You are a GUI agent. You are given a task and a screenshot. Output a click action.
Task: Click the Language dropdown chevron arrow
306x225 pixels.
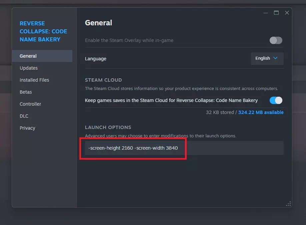[x=275, y=58]
